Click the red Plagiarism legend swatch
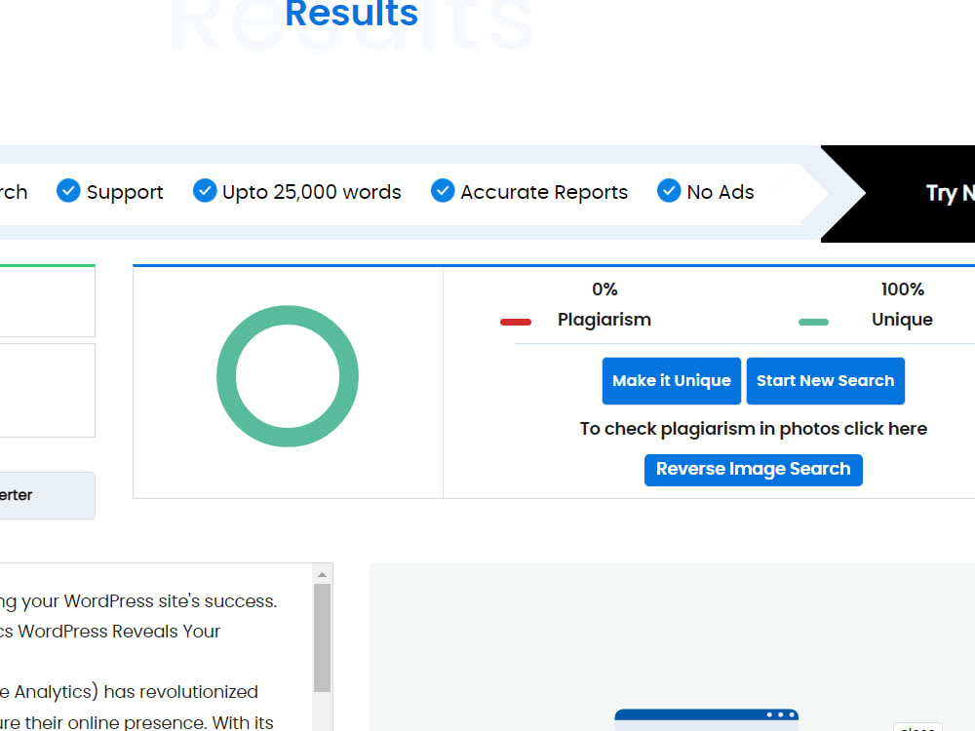 click(516, 322)
